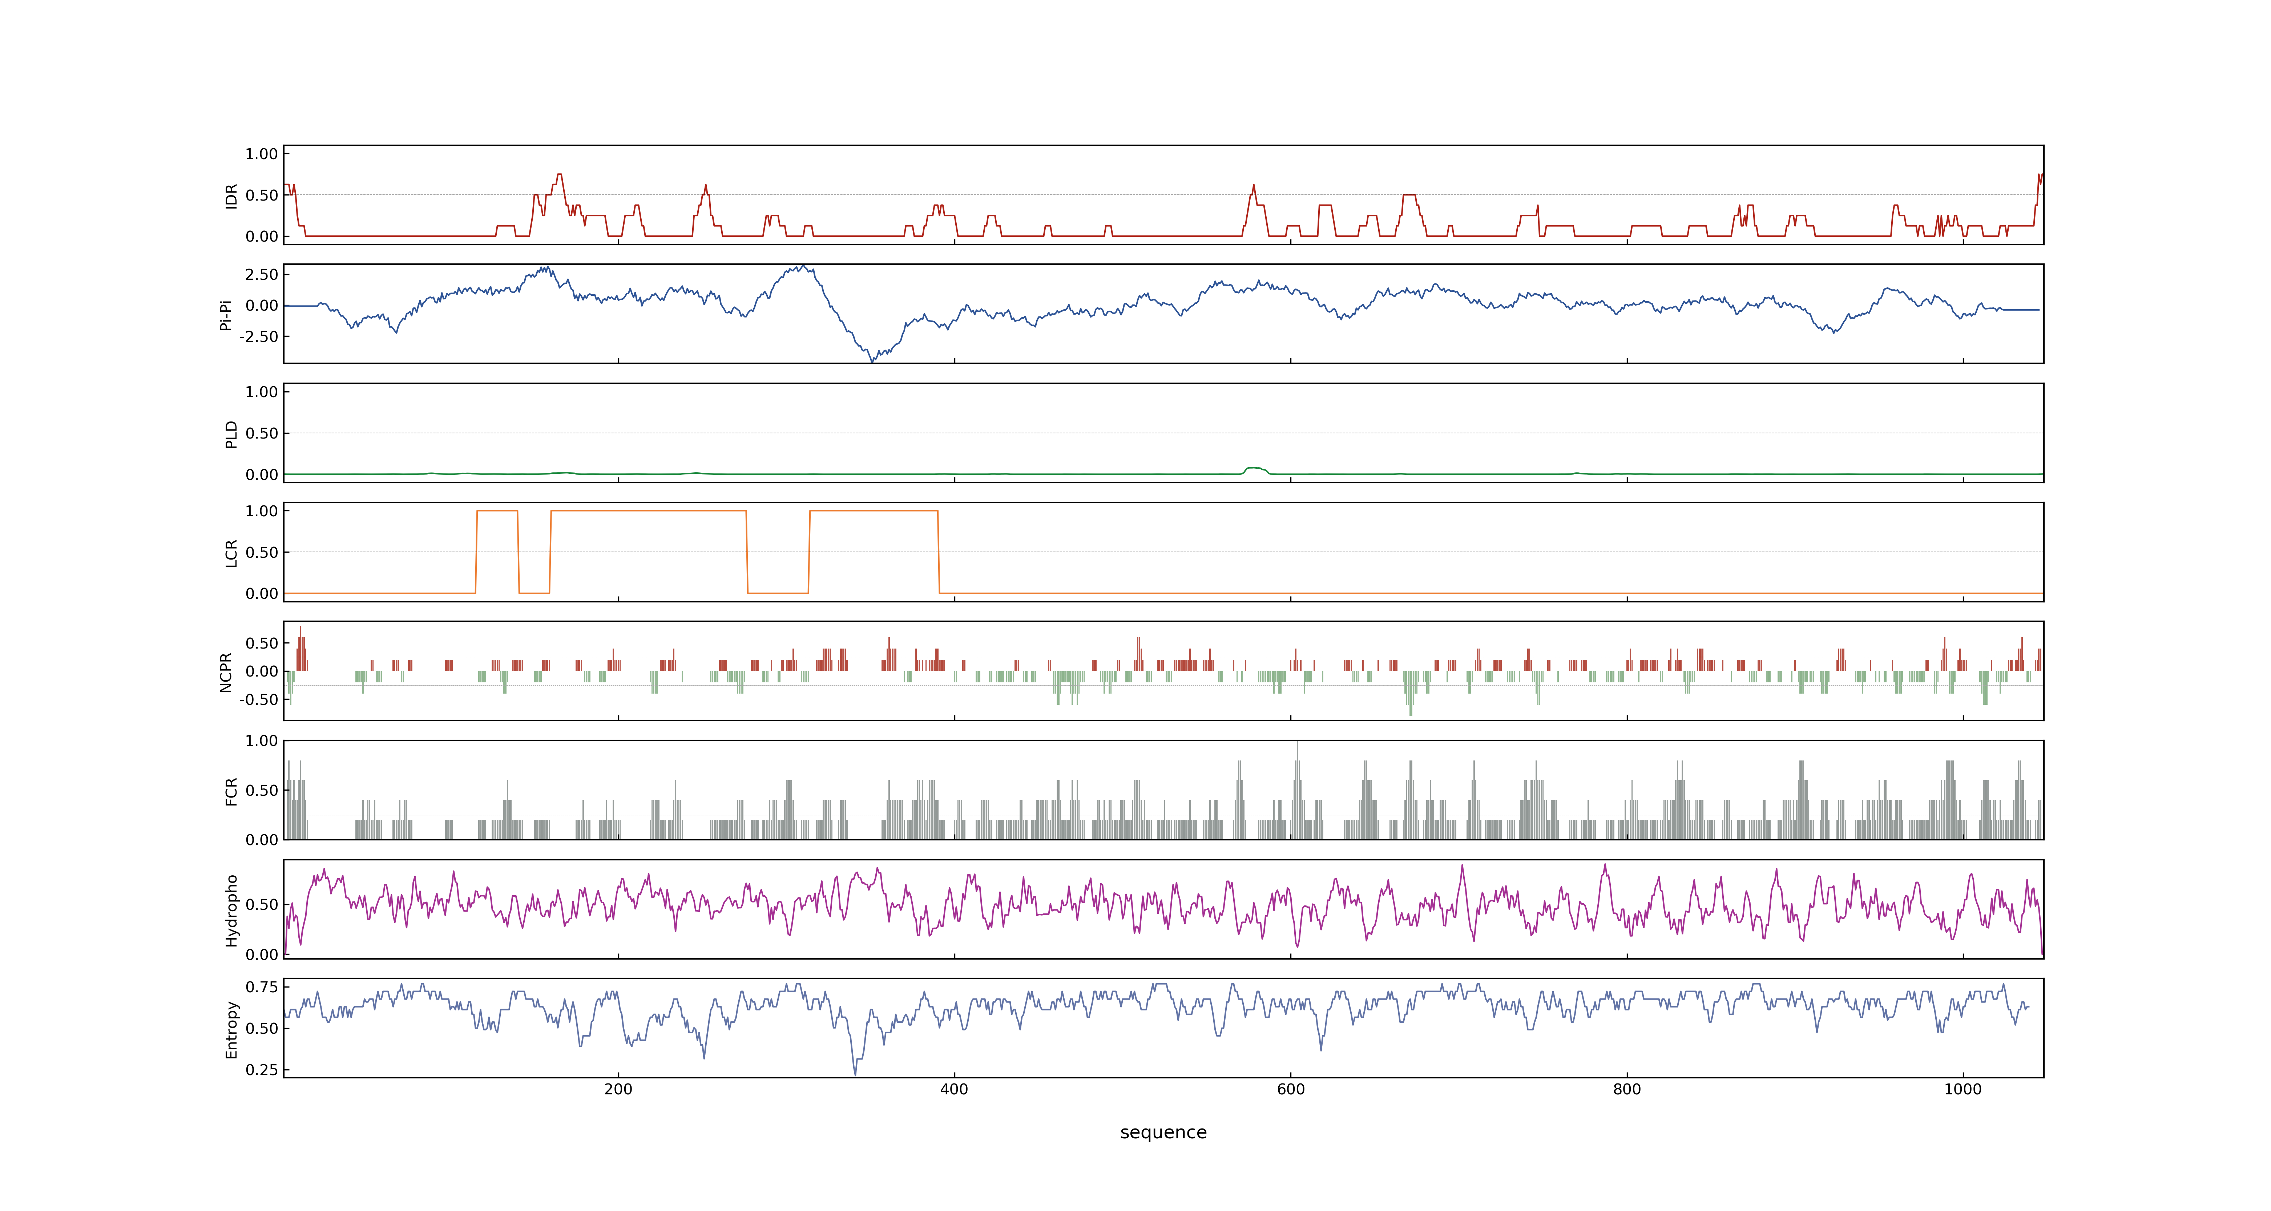
Task: Select the PLD y-axis label
Action: [x=231, y=433]
